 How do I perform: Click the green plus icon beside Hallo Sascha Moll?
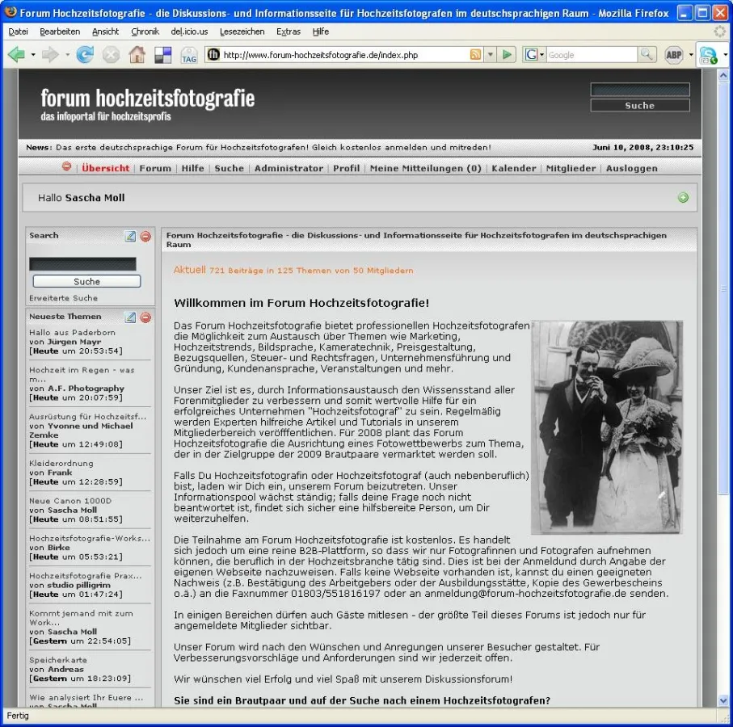coord(683,197)
